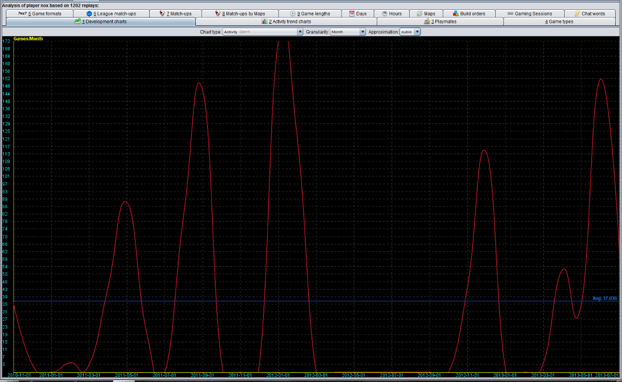Click the 2011-09-01 date label
The height and width of the screenshot is (382, 622).
(x=203, y=375)
